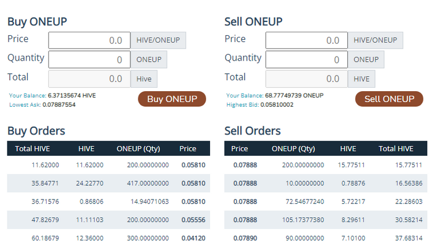Focus the Sell ONEUP Total field
443x244 pixels.
(306, 79)
